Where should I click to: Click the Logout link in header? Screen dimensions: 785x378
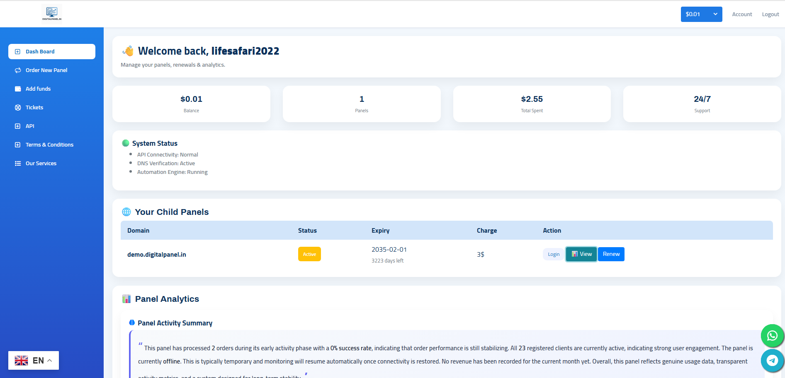point(770,14)
